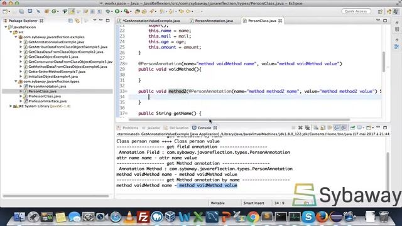Click the Quick Access field
The image size is (402, 226).
click(356, 11)
